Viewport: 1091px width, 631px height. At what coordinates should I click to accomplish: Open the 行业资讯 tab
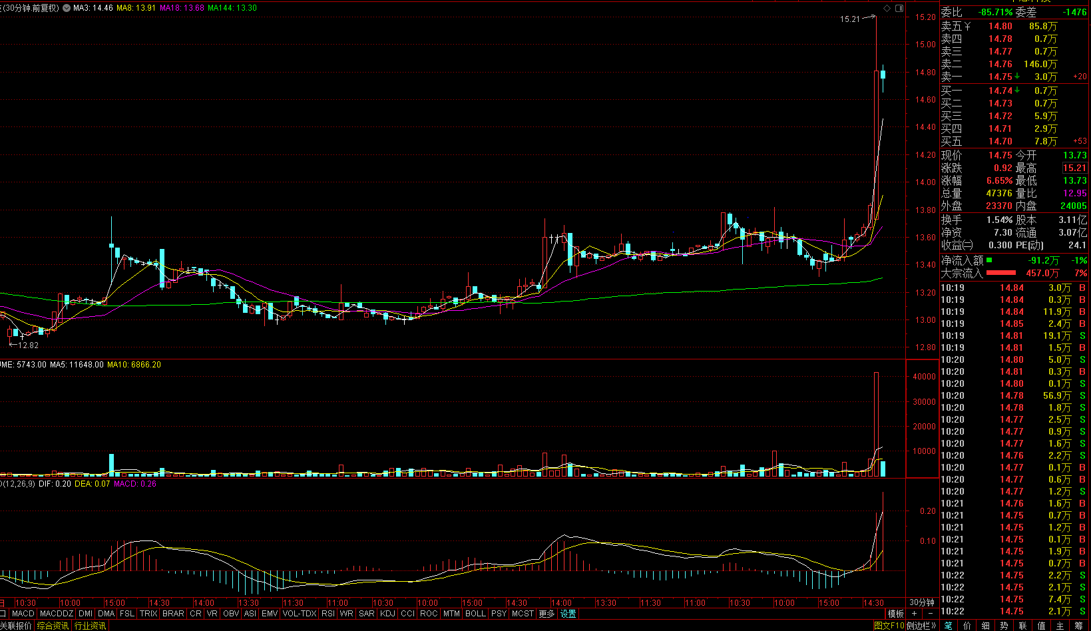point(90,626)
